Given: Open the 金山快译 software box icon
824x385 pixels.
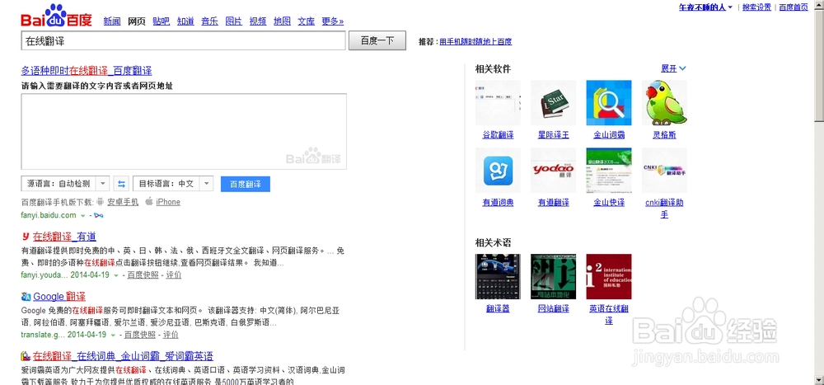Looking at the screenshot, I should click(x=609, y=170).
